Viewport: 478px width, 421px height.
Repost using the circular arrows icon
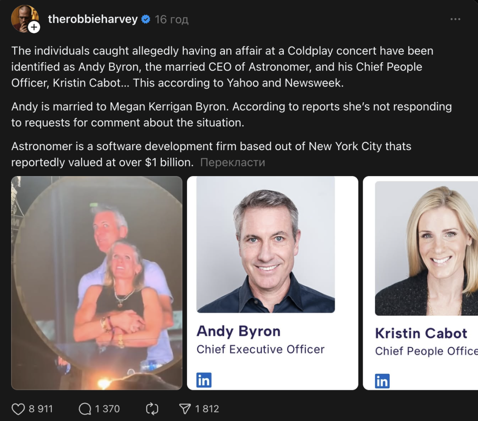[x=152, y=409]
